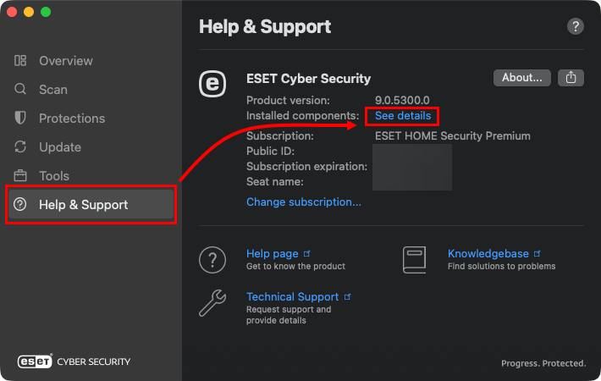
Task: Click the Protections shield icon
Action: coord(20,119)
